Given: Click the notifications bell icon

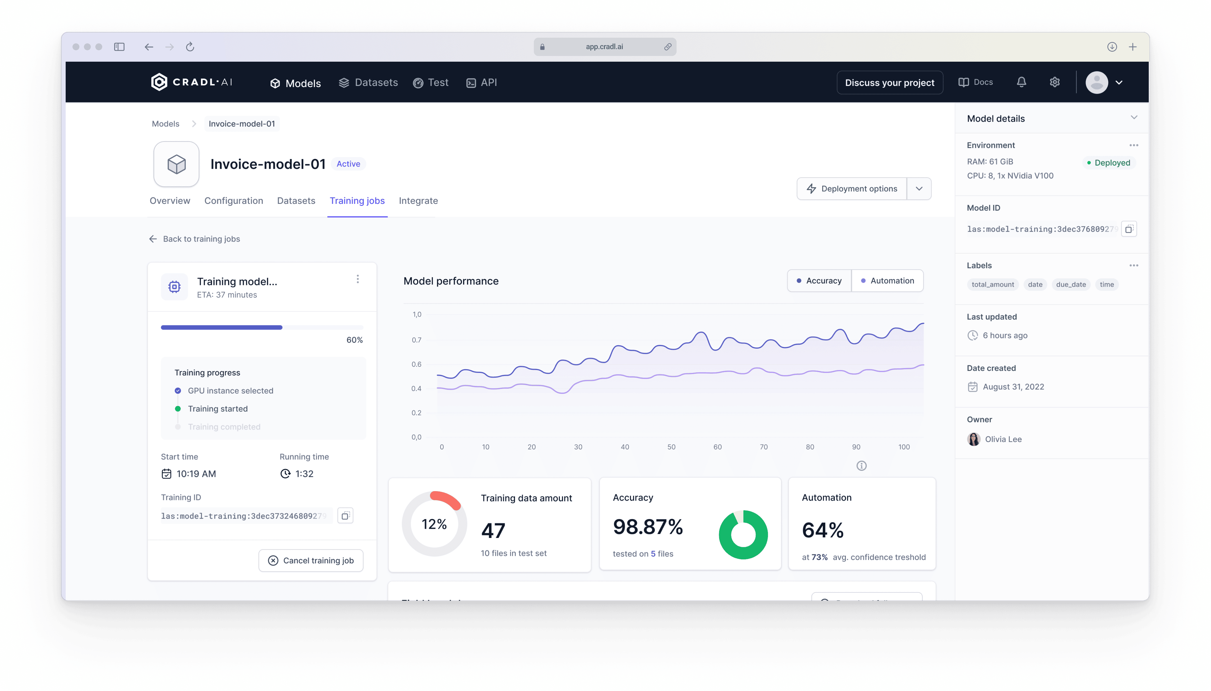Looking at the screenshot, I should coord(1021,82).
